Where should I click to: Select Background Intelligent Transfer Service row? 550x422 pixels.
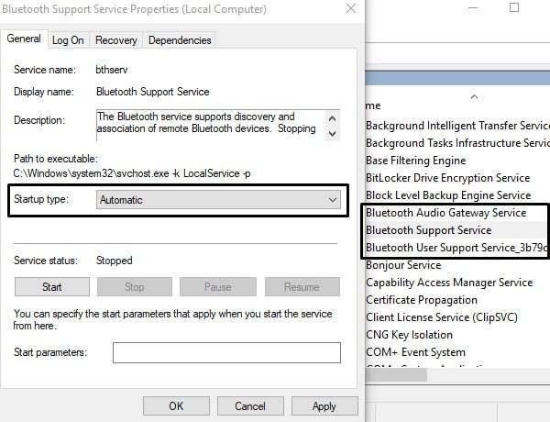tap(457, 126)
